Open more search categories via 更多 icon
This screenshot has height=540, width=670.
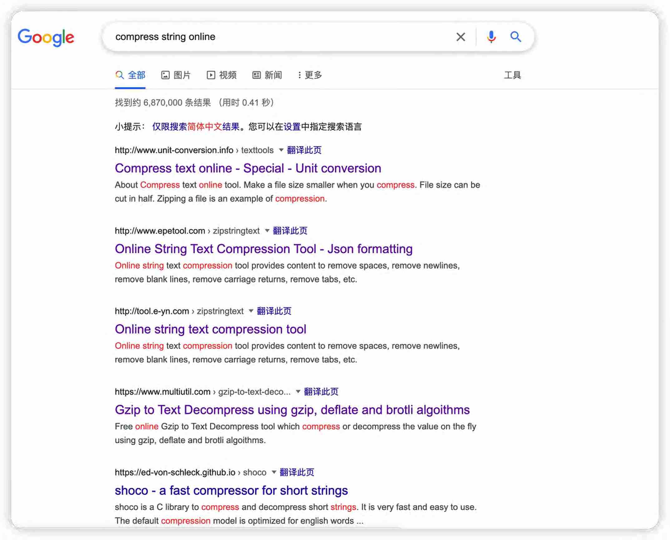tap(299, 75)
